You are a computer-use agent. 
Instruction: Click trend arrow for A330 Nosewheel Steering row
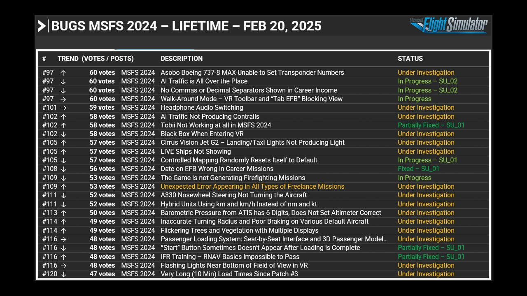click(63, 195)
